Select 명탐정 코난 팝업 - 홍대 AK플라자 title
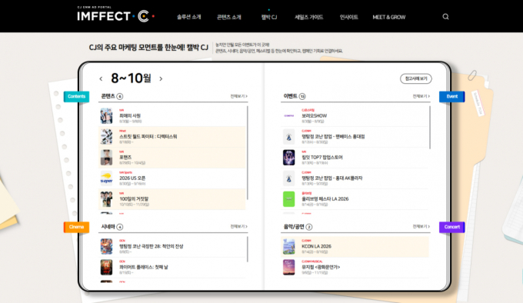This screenshot has height=303, width=523. click(x=332, y=178)
